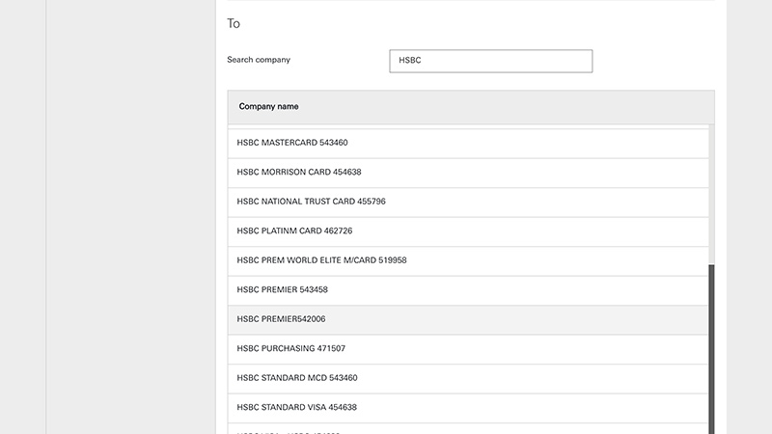Select HSBC PREM WORLD ELITE M/CARD 519958
The image size is (772, 434).
coord(468,261)
